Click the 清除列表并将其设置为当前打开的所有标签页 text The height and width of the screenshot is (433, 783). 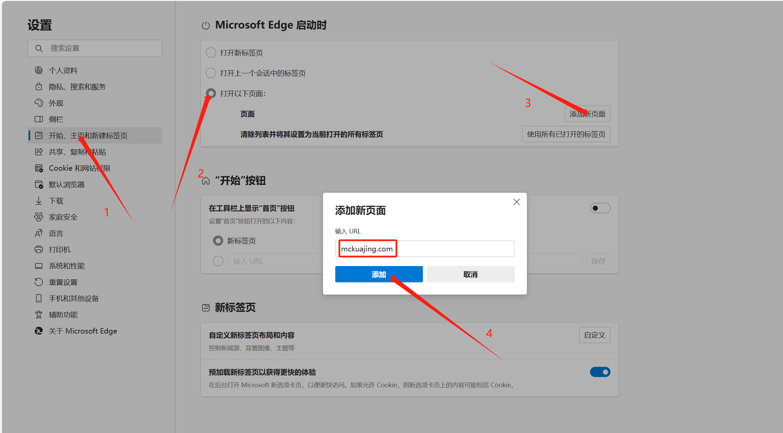pyautogui.click(x=312, y=134)
